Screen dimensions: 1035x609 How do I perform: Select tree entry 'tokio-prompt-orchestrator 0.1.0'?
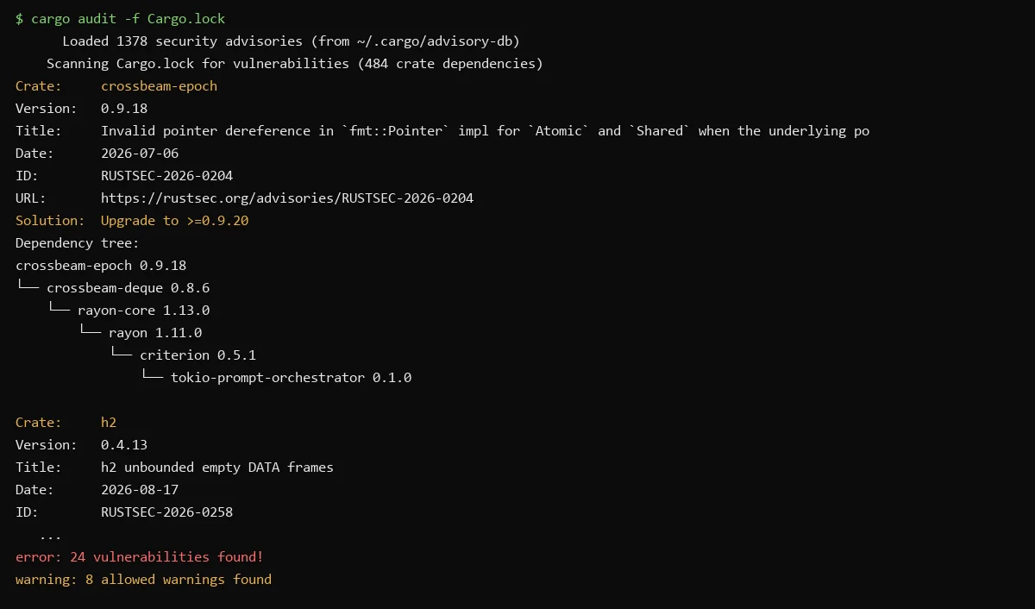pos(291,378)
